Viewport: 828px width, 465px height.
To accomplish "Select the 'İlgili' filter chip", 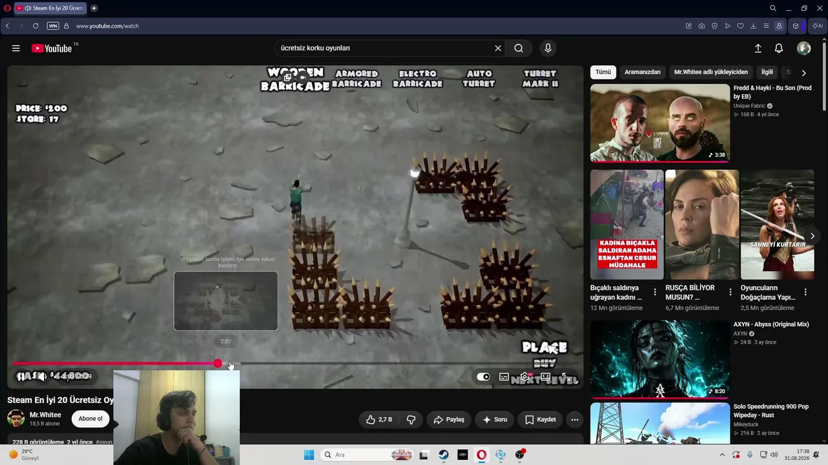I will click(x=767, y=72).
